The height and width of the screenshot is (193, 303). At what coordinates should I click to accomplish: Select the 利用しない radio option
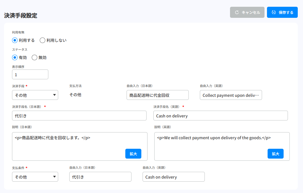pos(42,40)
